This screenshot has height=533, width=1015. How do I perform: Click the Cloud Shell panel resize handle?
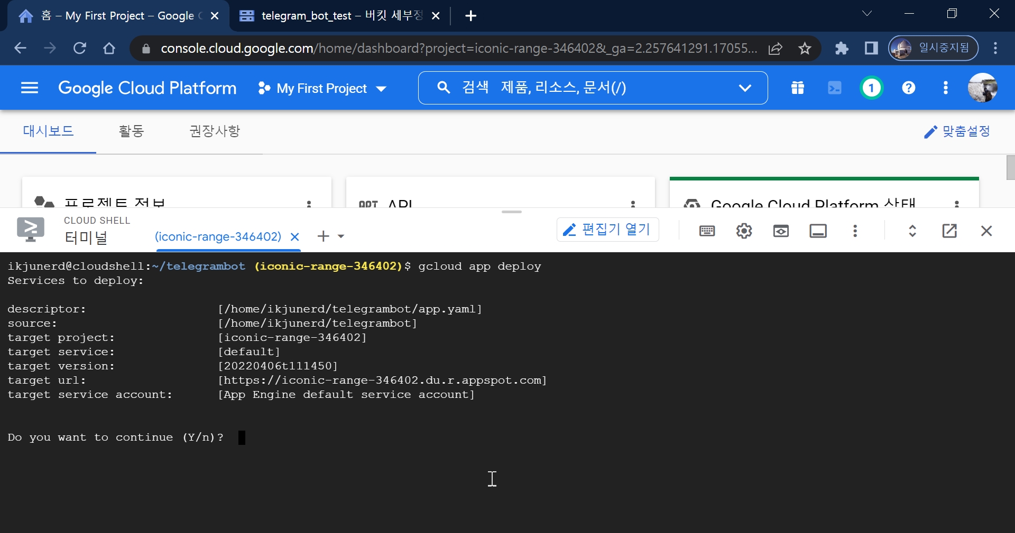coord(512,212)
